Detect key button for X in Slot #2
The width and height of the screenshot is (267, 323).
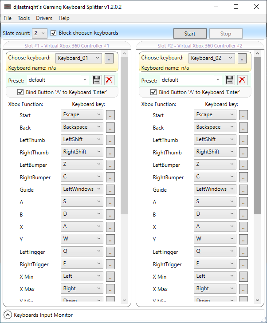(243, 227)
